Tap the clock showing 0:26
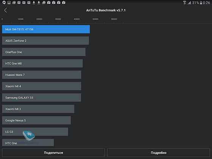 tap(206, 3)
